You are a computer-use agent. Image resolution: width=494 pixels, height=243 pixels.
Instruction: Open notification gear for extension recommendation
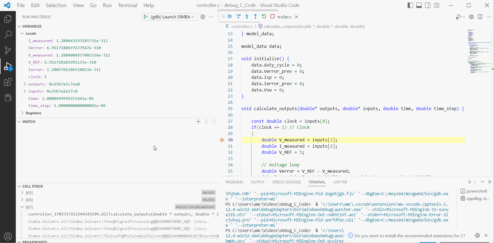[x=477, y=235]
